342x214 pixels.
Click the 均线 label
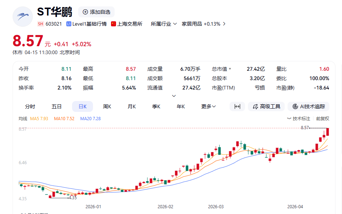(23, 119)
